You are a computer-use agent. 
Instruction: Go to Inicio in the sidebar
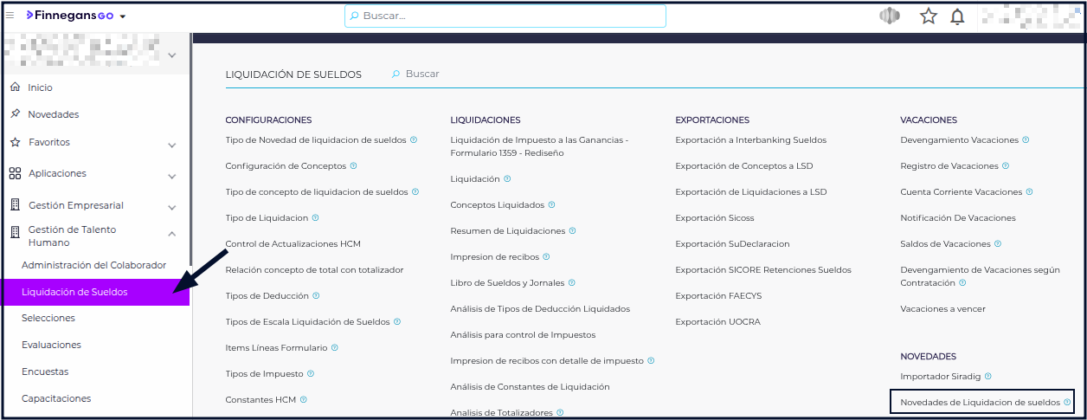point(40,87)
